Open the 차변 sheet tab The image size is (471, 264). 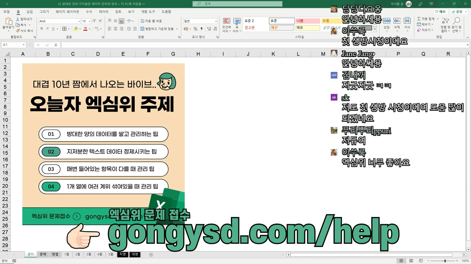coord(123,254)
